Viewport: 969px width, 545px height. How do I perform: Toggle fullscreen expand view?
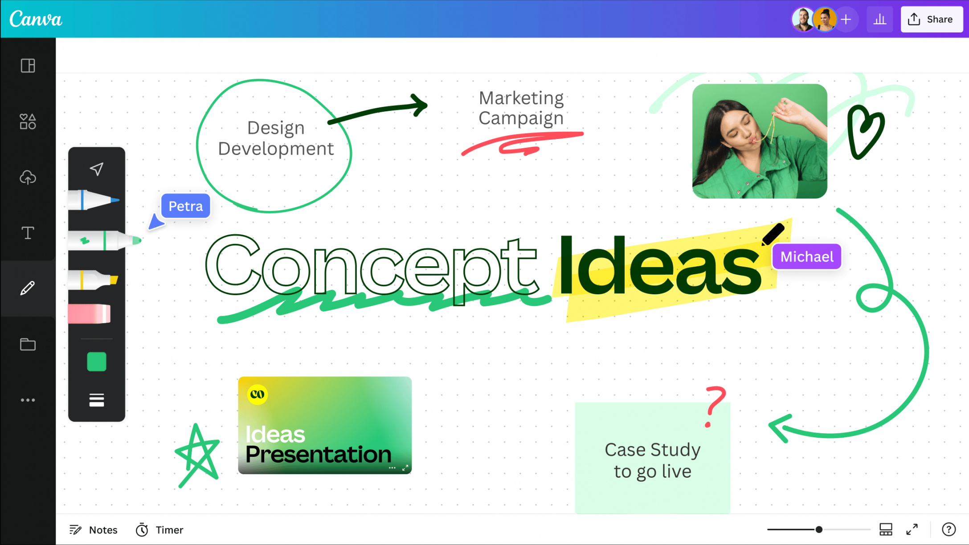point(913,530)
